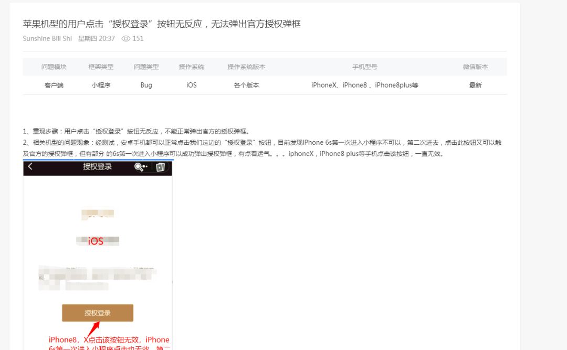Click the 最新 table cell
567x350 pixels.
click(475, 86)
